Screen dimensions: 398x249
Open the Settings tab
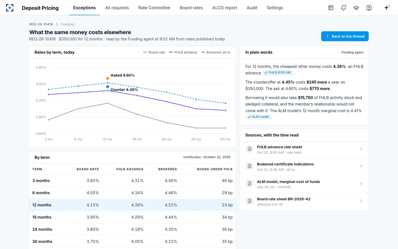[275, 8]
